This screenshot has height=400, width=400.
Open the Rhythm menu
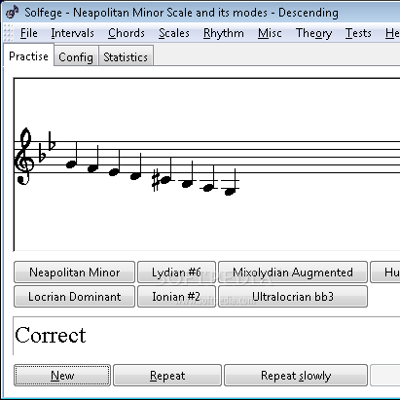point(224,33)
